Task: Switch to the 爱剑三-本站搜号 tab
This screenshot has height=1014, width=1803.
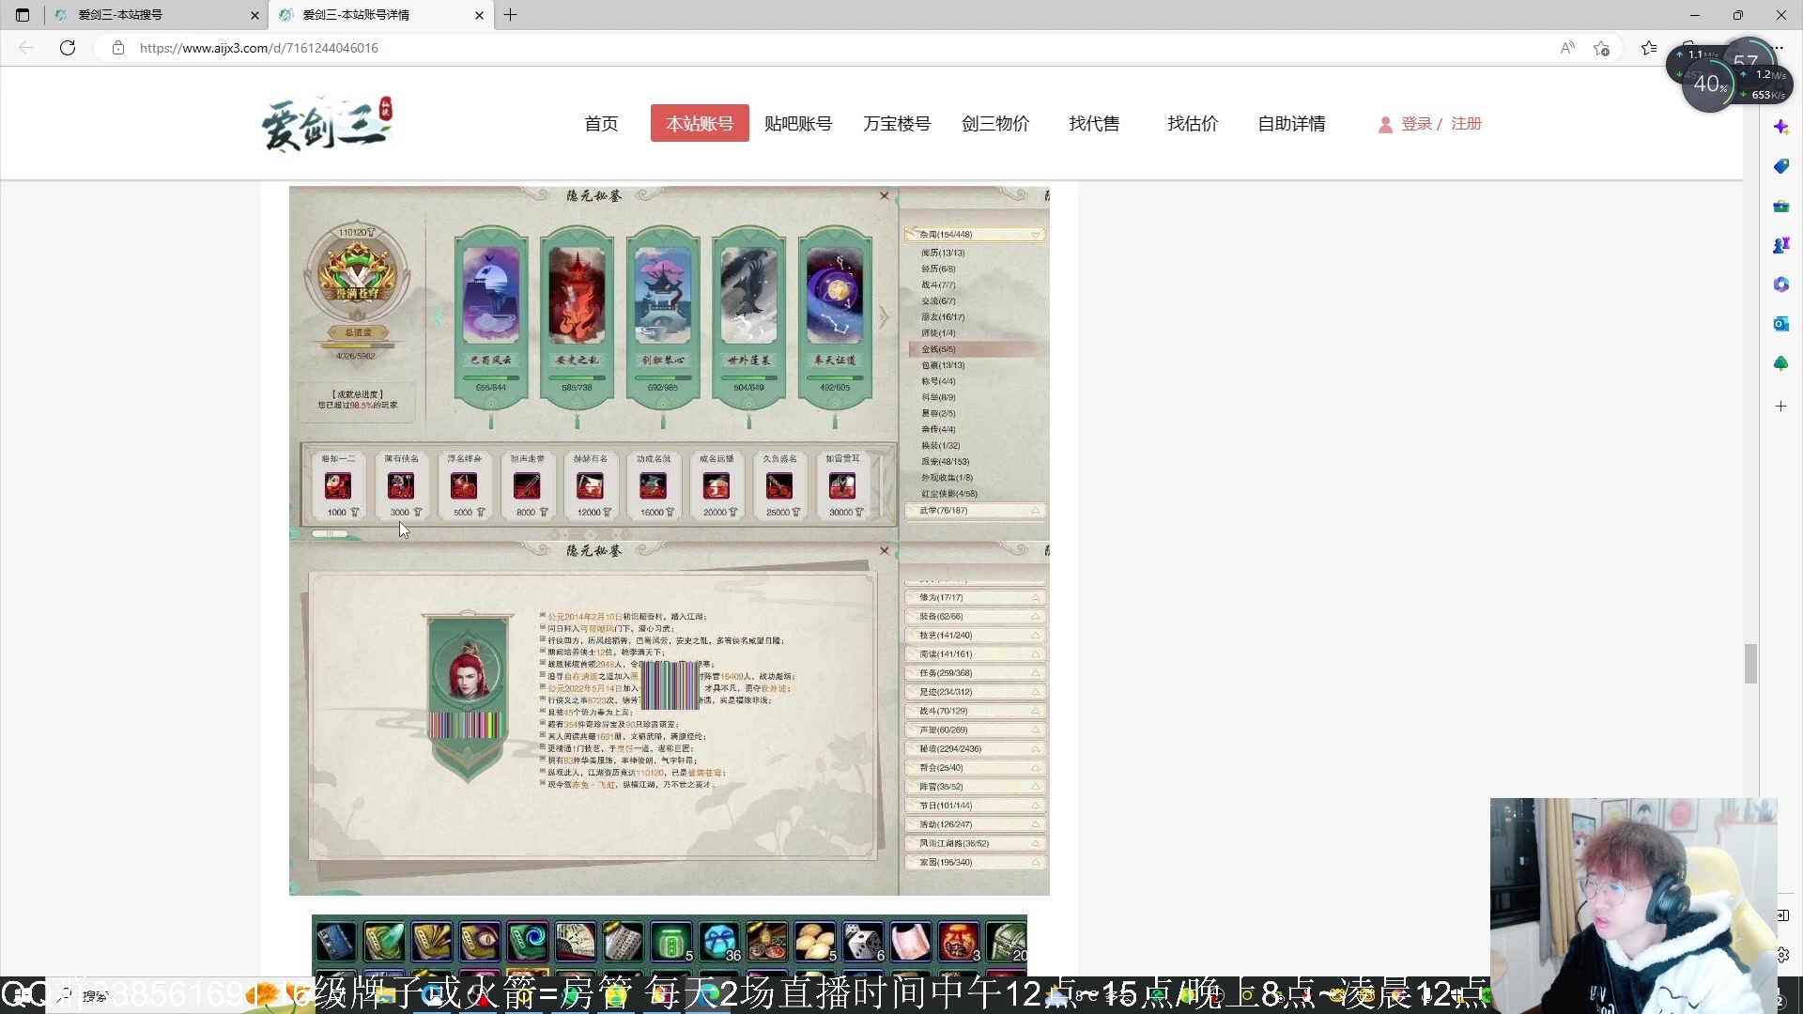Action: point(156,15)
